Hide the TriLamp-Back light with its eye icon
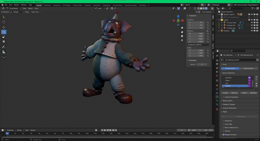 click(x=251, y=23)
